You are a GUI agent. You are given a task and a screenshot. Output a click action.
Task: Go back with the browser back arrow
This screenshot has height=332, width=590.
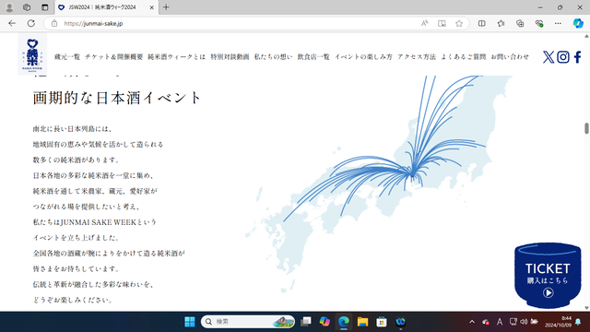point(12,23)
